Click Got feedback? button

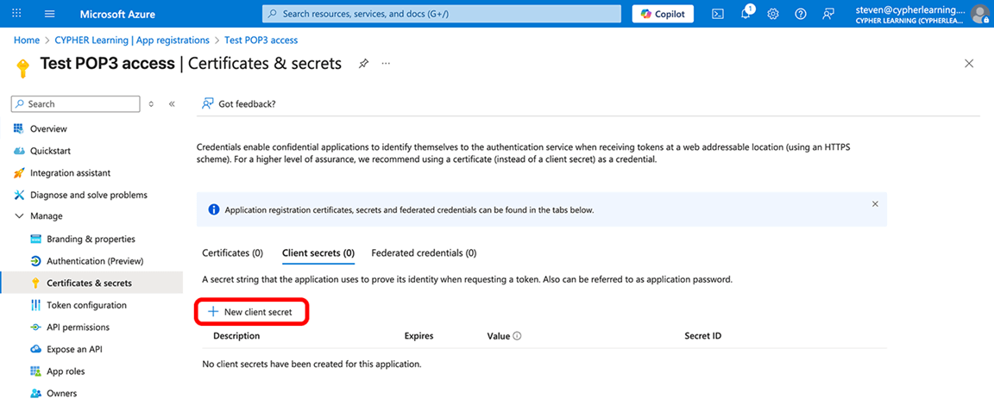pos(238,103)
